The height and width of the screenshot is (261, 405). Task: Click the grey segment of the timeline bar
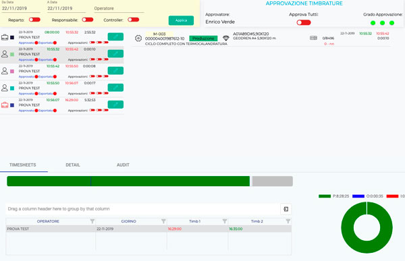click(273, 181)
